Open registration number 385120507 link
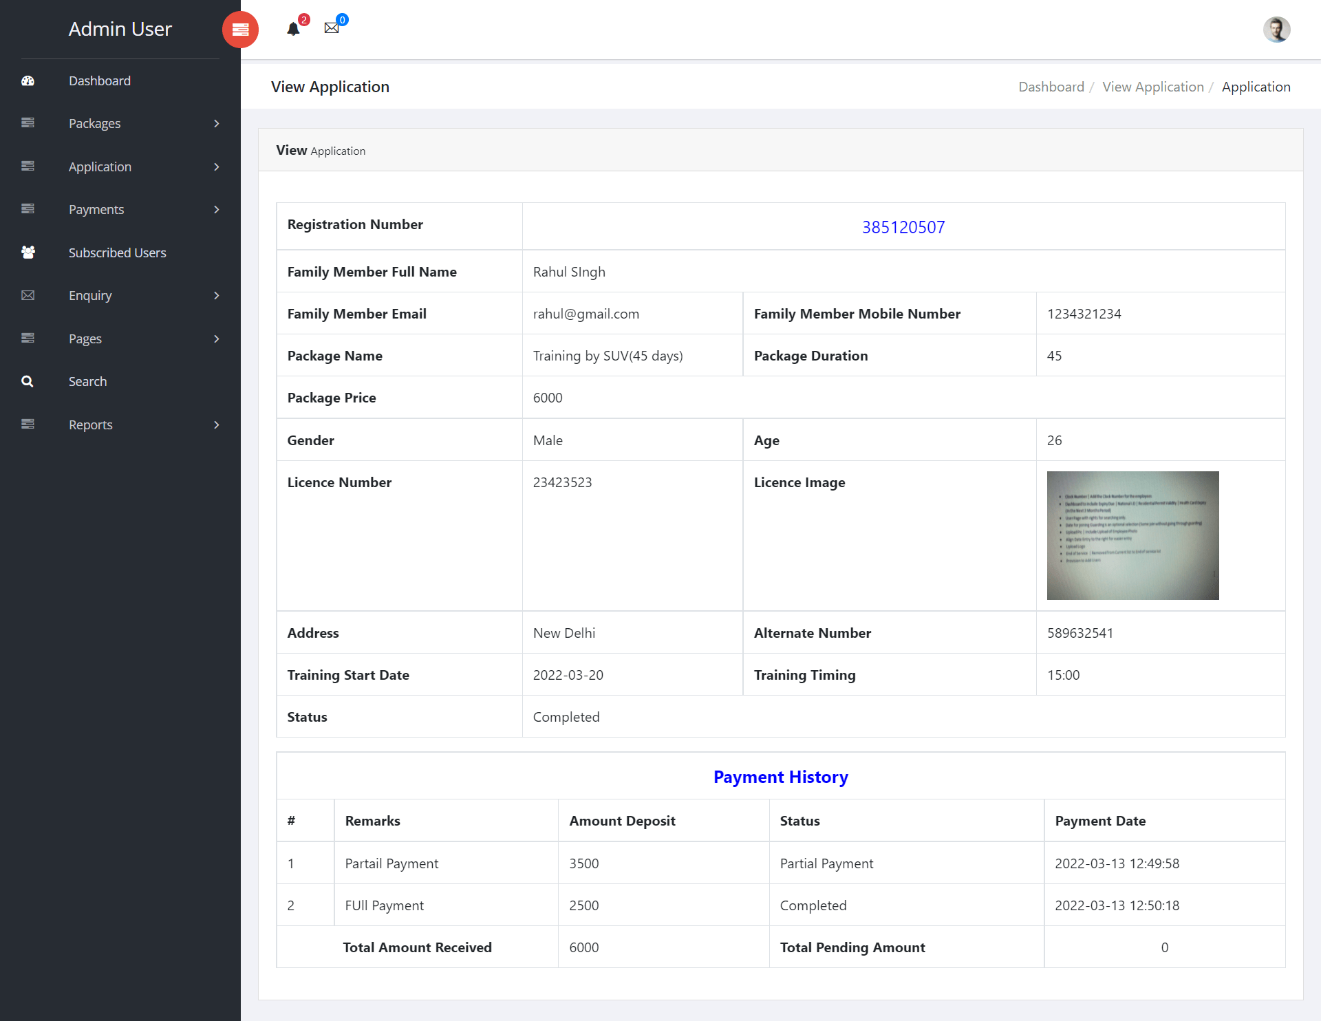The image size is (1321, 1021). click(x=903, y=226)
